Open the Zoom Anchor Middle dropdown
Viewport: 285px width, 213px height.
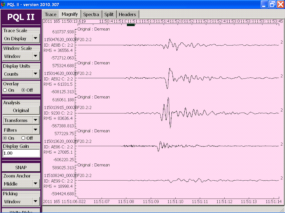pos(21,184)
